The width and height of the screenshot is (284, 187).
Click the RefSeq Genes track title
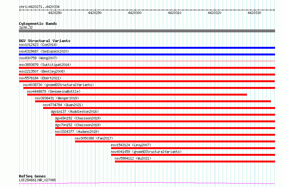[32, 176]
